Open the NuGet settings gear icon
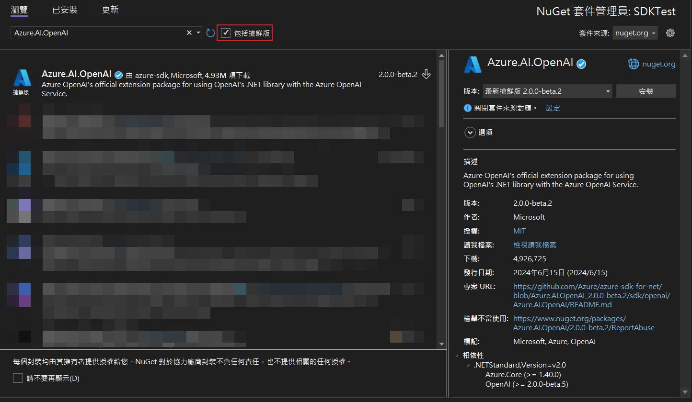The image size is (692, 402). pos(670,33)
